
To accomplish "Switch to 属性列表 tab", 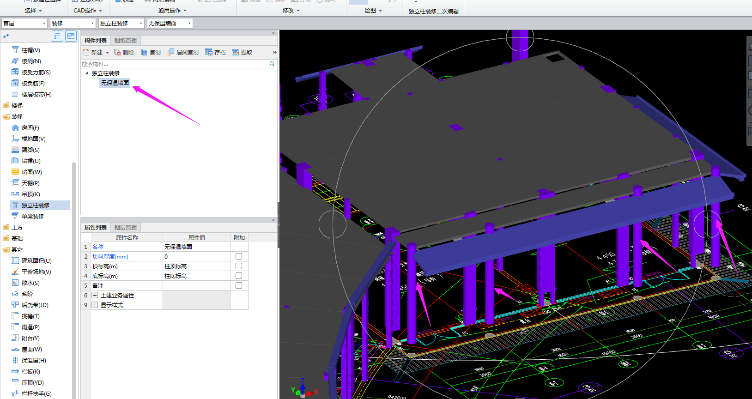I will pos(96,227).
